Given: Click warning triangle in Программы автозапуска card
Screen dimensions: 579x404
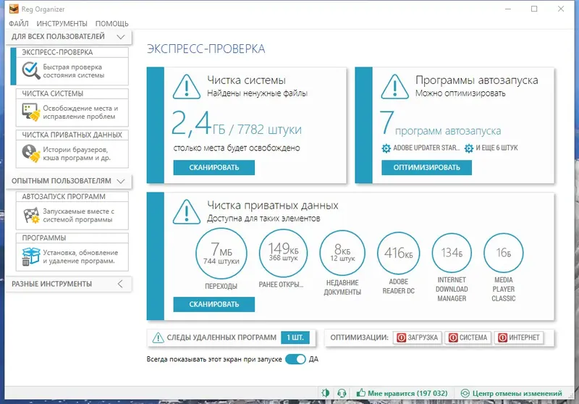Looking at the screenshot, I should pyautogui.click(x=394, y=87).
